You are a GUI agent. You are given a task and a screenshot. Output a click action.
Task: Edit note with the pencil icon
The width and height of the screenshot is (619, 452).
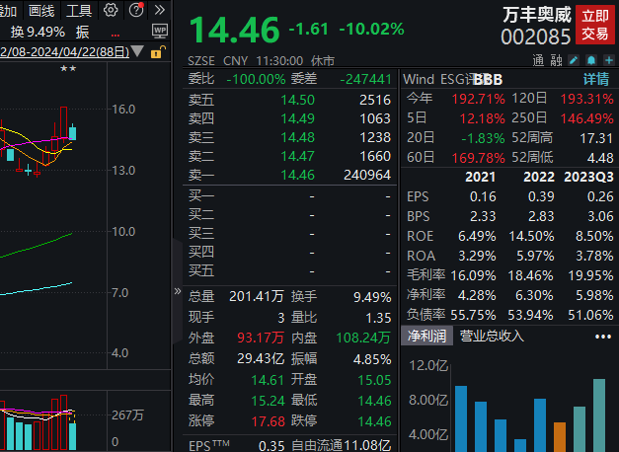[574, 60]
